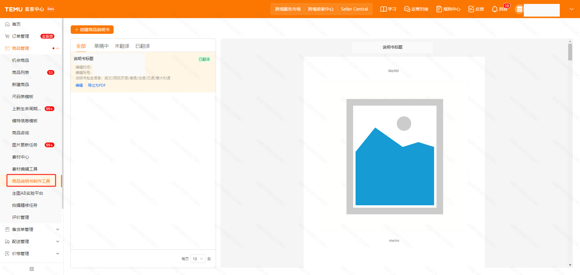Switch to the 未翻译 tab
Viewport: 580px width, 275px height.
coord(122,46)
